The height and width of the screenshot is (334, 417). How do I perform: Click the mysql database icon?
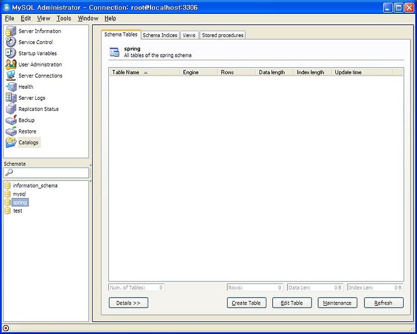click(8, 194)
